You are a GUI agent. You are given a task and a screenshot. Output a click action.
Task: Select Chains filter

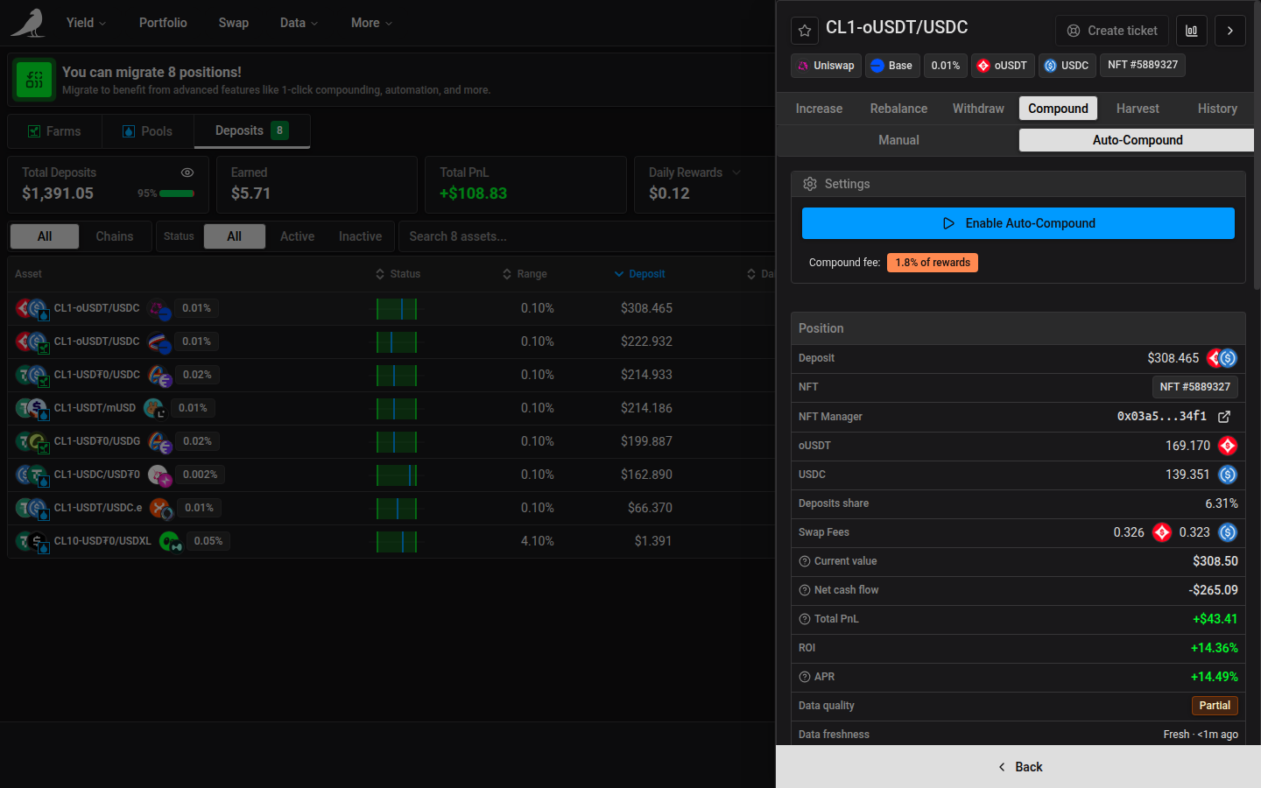coord(115,236)
